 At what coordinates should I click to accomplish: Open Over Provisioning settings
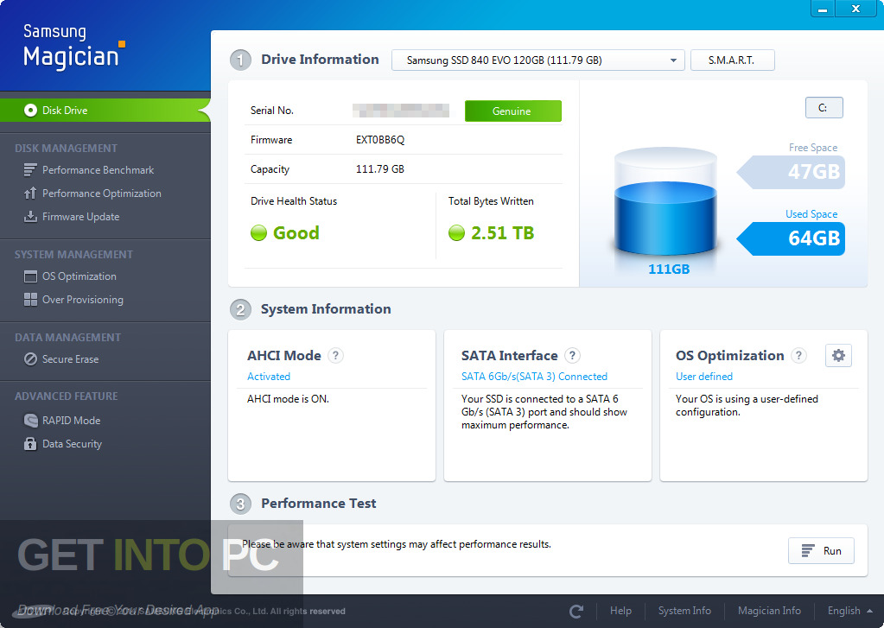coord(82,300)
